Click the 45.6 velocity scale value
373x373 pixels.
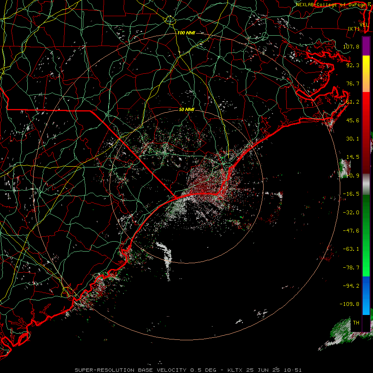coord(353,120)
